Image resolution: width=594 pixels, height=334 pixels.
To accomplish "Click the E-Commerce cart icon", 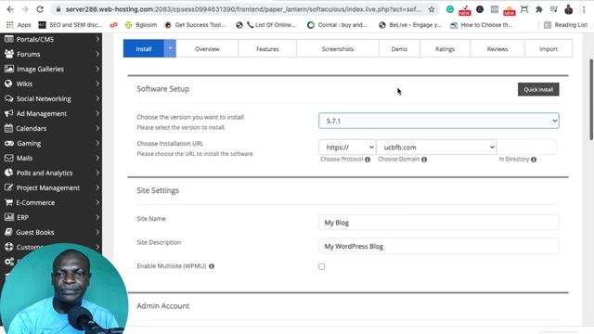I will coord(8,202).
